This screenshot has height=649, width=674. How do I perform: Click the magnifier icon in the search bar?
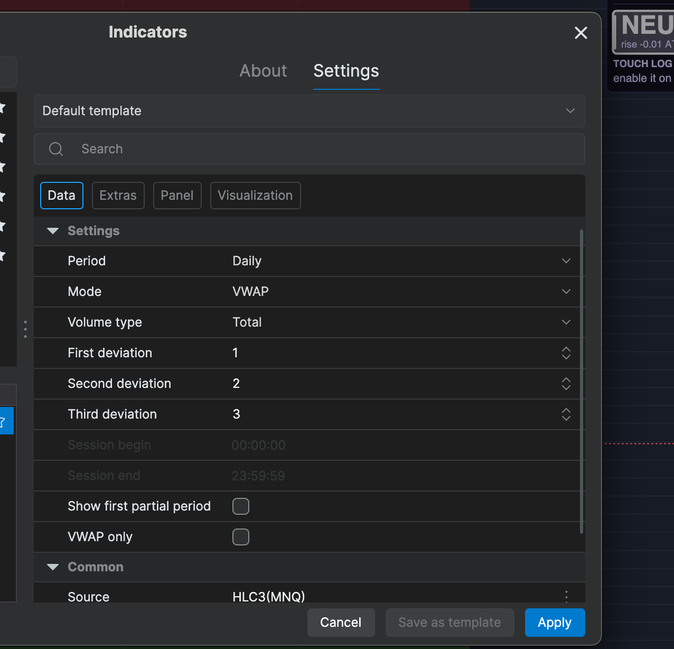(x=56, y=149)
